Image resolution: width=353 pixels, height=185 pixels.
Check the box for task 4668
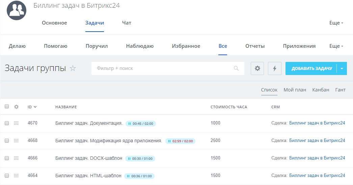pyautogui.click(x=7, y=141)
